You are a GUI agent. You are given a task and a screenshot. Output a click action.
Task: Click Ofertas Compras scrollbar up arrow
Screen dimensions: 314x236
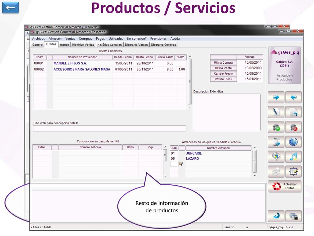(190, 57)
